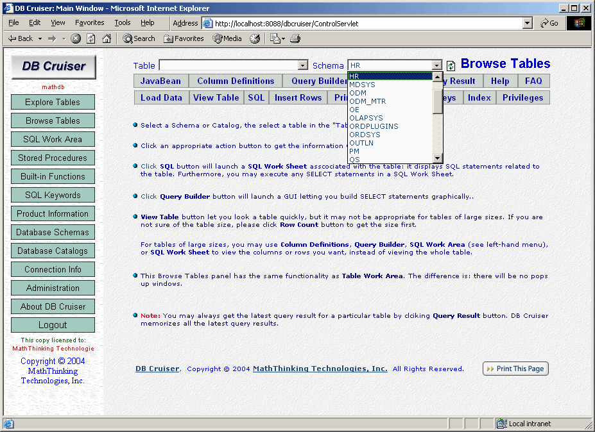Screen dimensions: 595x432
Task: Open MathThinking Technologies, Inc. link
Action: (x=320, y=369)
